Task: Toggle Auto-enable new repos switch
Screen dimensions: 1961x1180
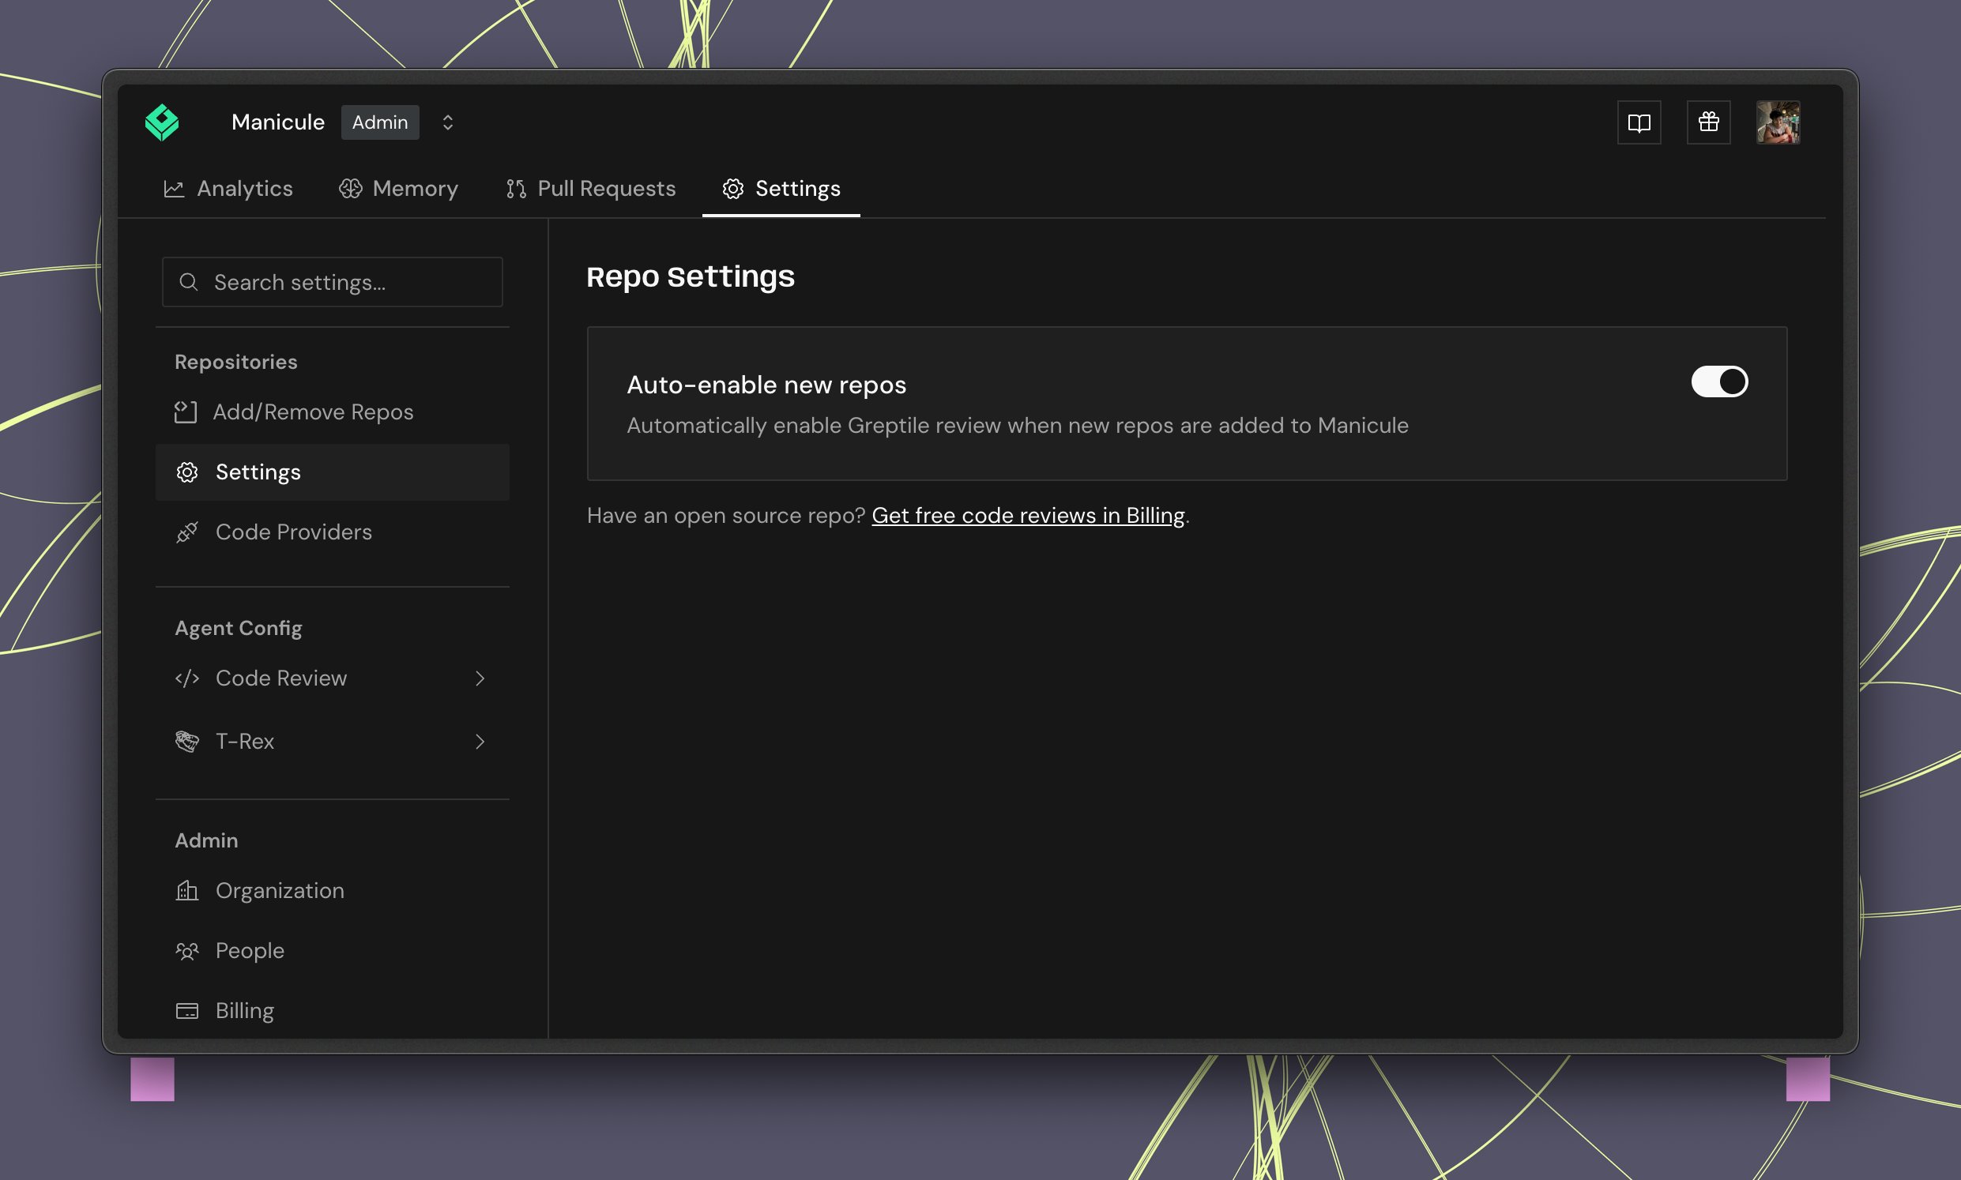Action: click(x=1719, y=381)
